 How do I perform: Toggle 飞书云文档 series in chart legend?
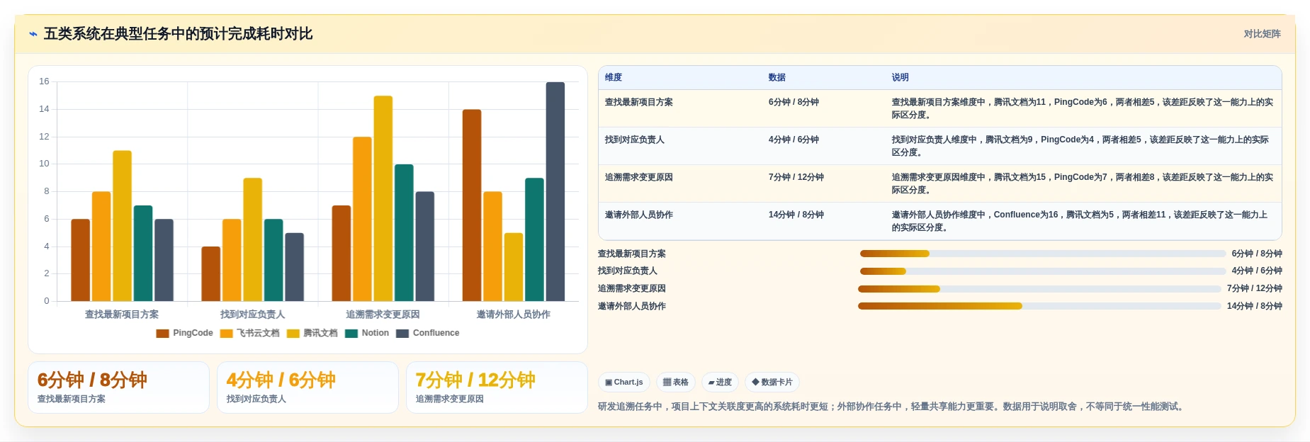coord(250,333)
